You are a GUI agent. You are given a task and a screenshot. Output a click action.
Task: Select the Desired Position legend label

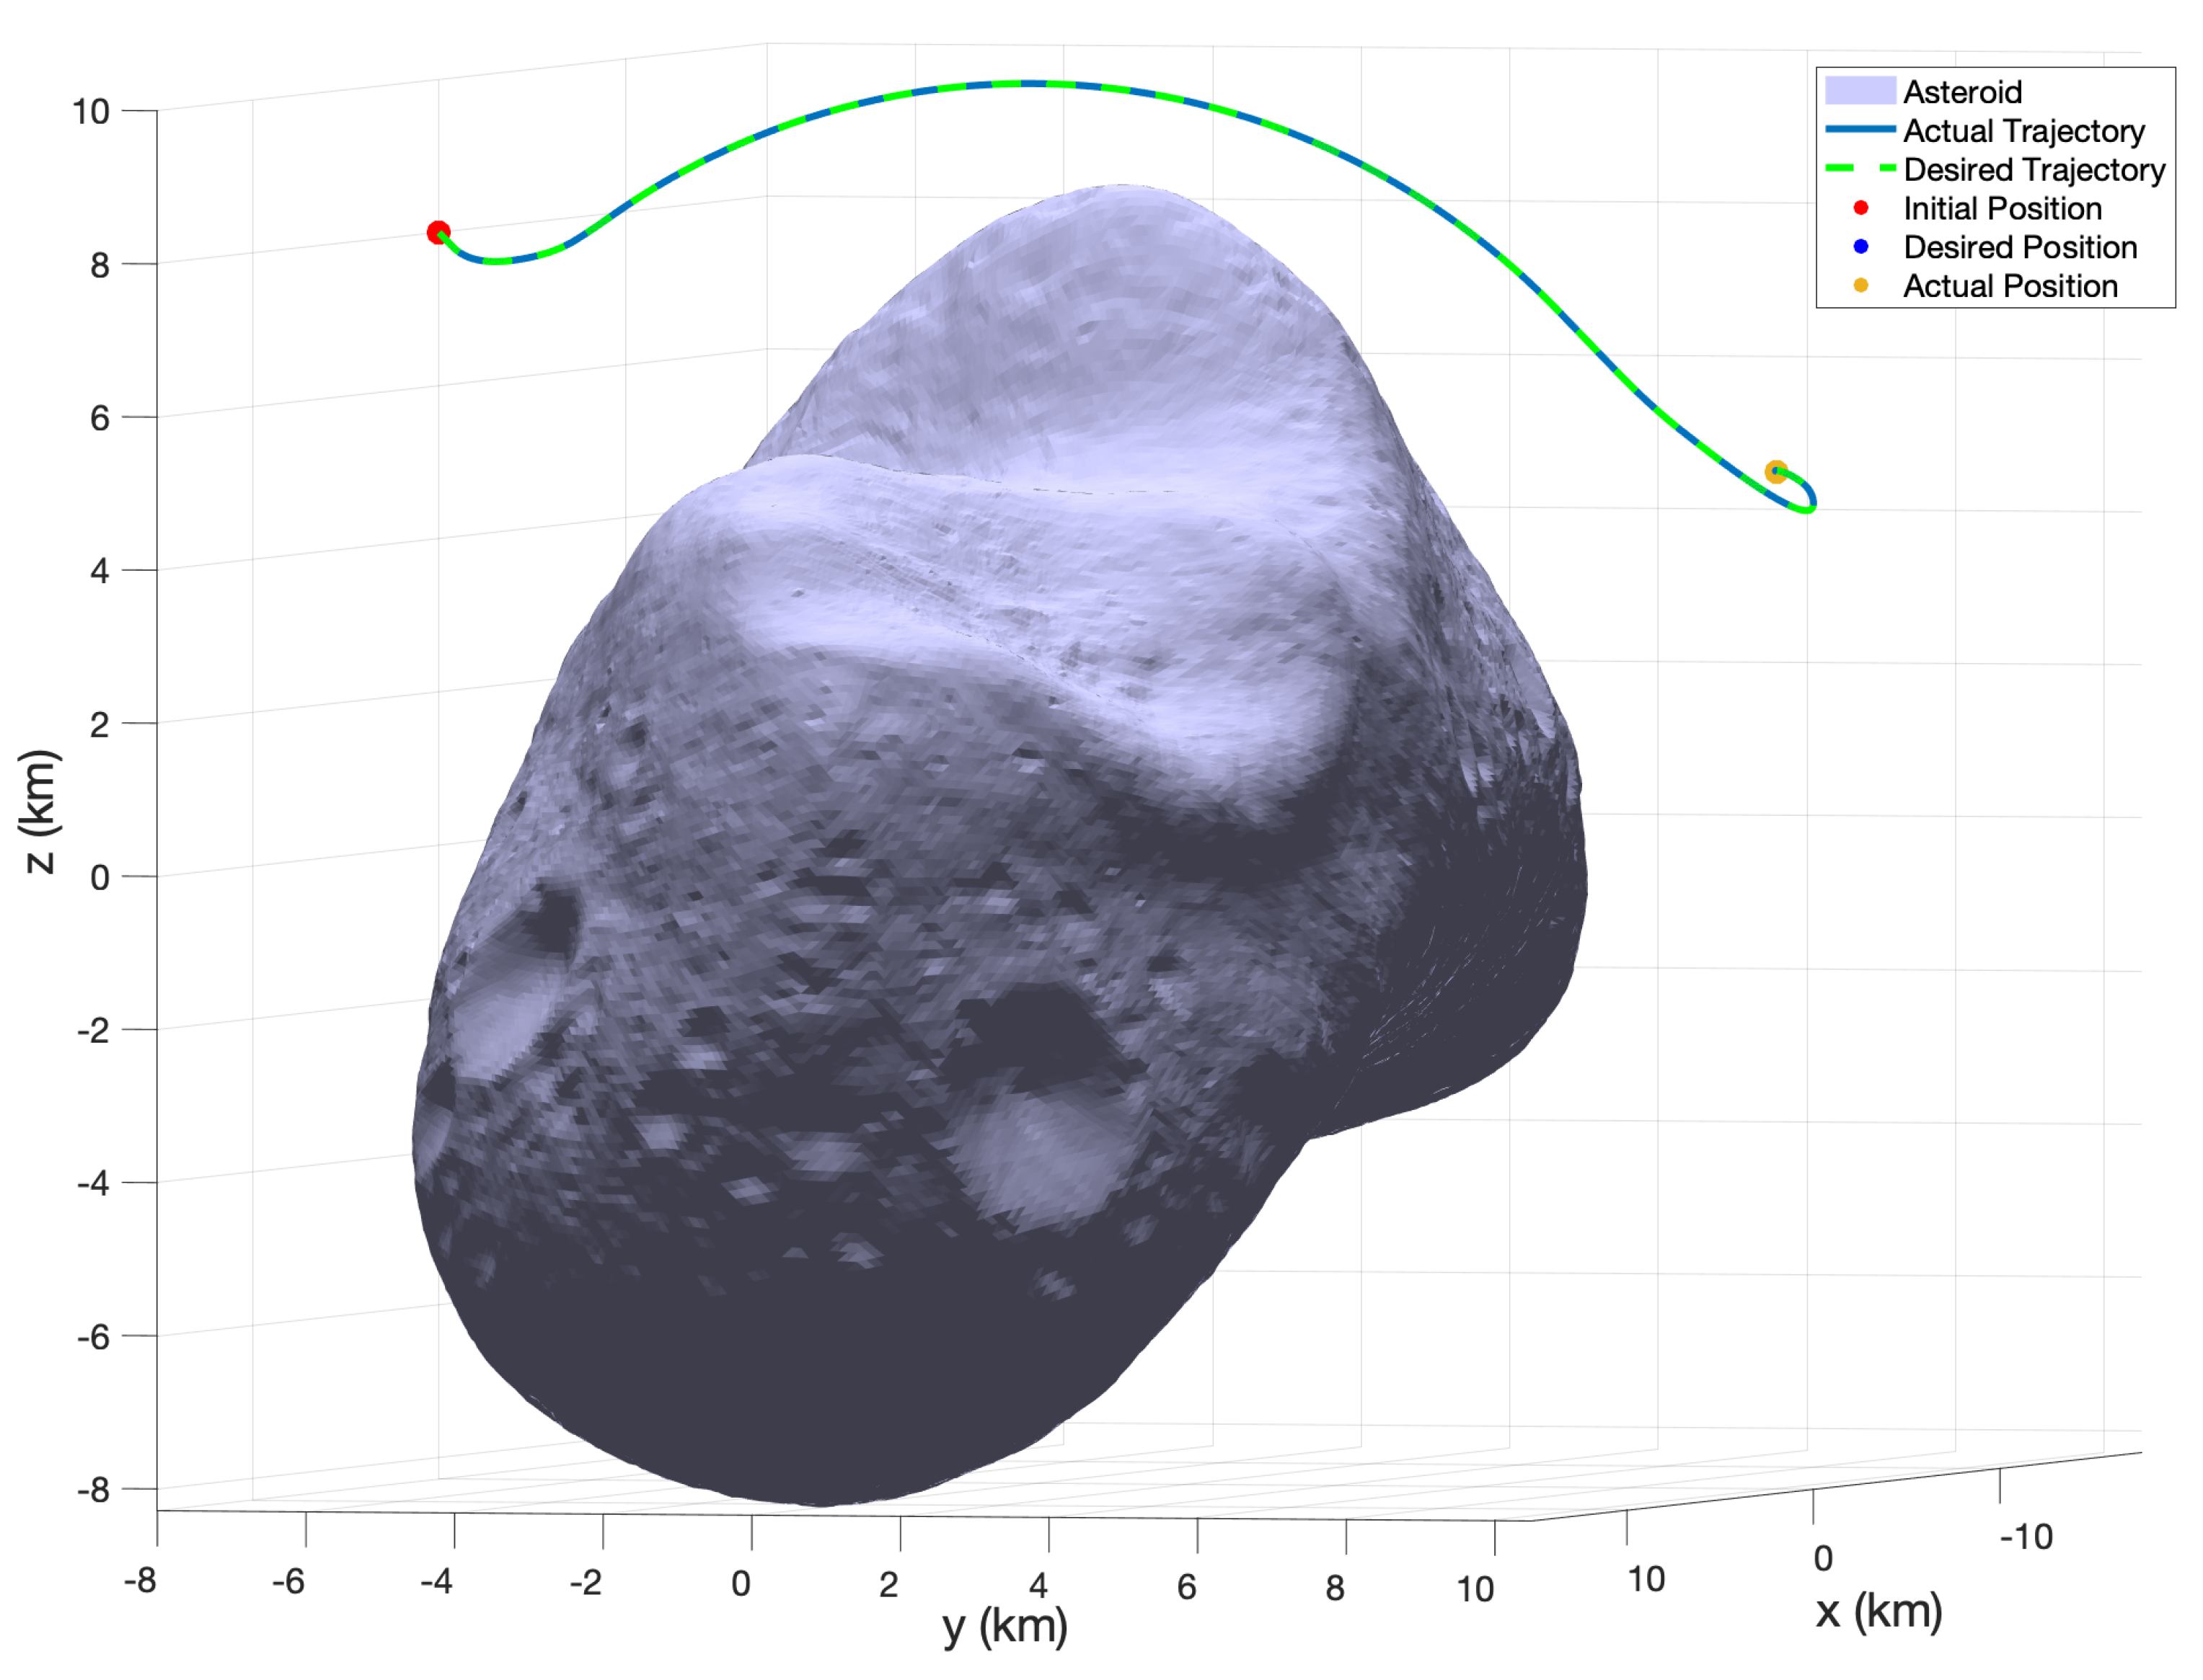tap(2019, 248)
